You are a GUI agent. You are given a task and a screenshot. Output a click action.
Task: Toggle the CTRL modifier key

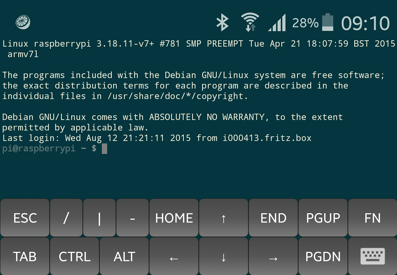tap(75, 257)
